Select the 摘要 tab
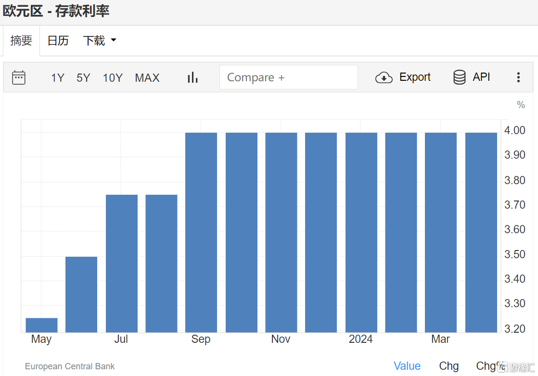The width and height of the screenshot is (538, 376). (x=21, y=41)
